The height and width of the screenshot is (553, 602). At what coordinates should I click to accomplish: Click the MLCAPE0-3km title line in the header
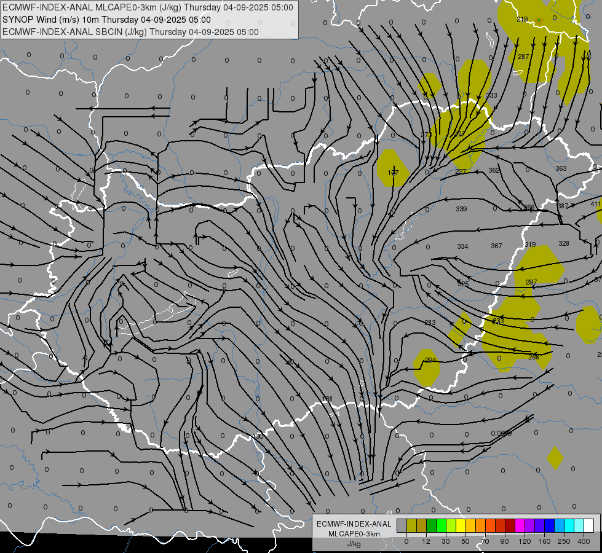(148, 7)
